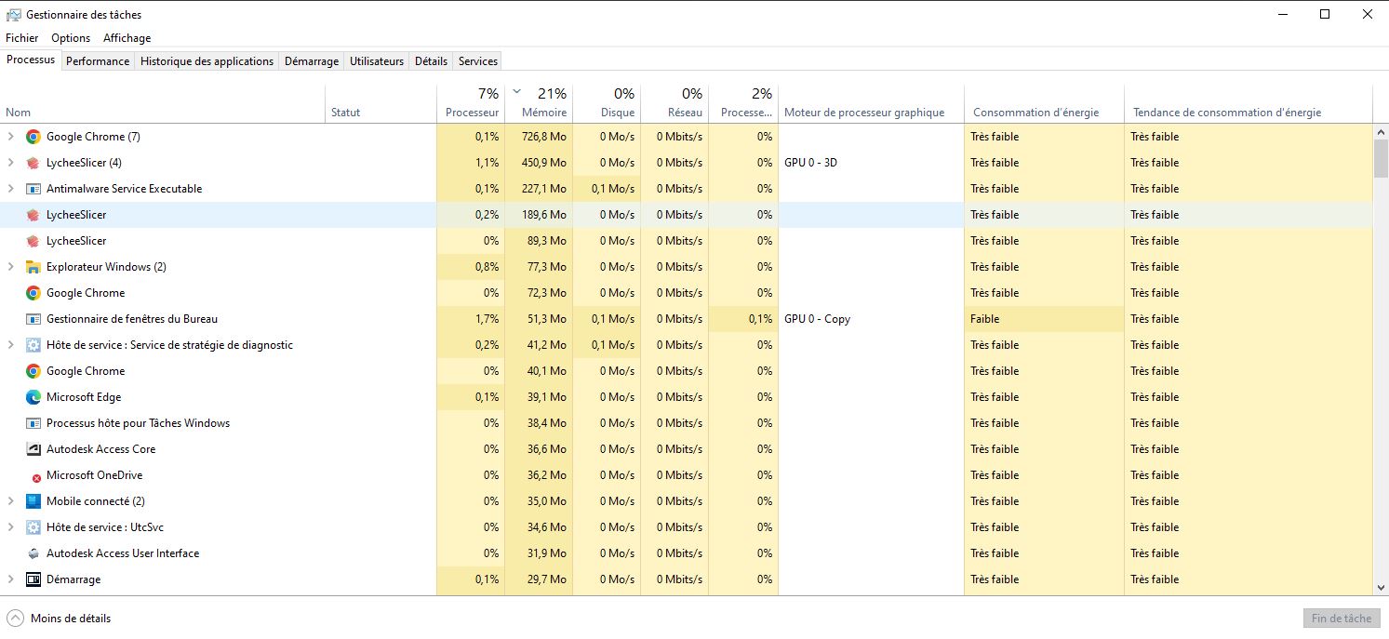The image size is (1389, 639).
Task: Select the Google Chrome icon in the 72,3 Mo row
Action: 33,293
